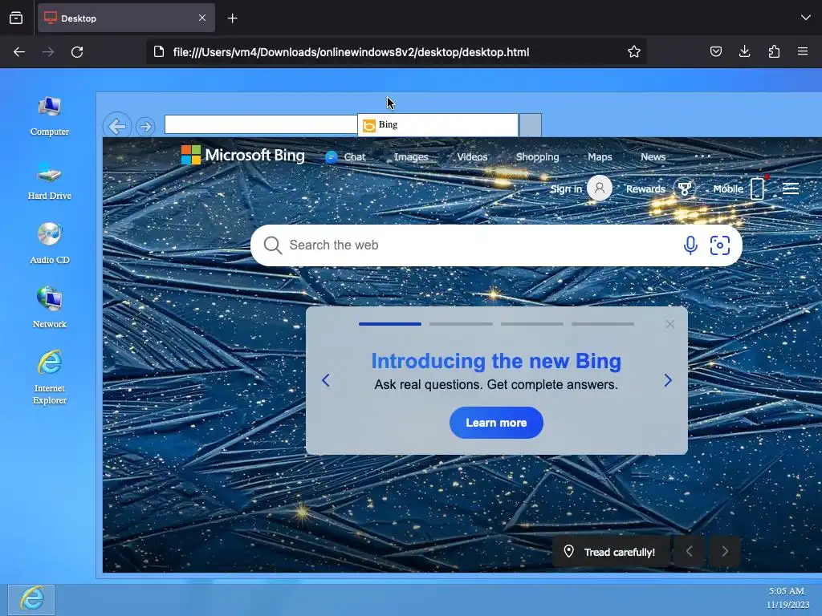
Task: Click the Microsoft Bing logo
Action: pos(242,155)
